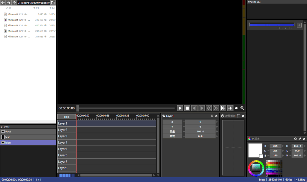This screenshot has width=307, height=182.
Task: Click the R value field in color settings
Action: [275, 146]
